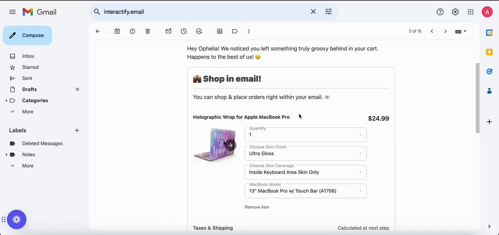Open the Sent folder
Viewport: 499px width, 235px height.
pos(27,78)
